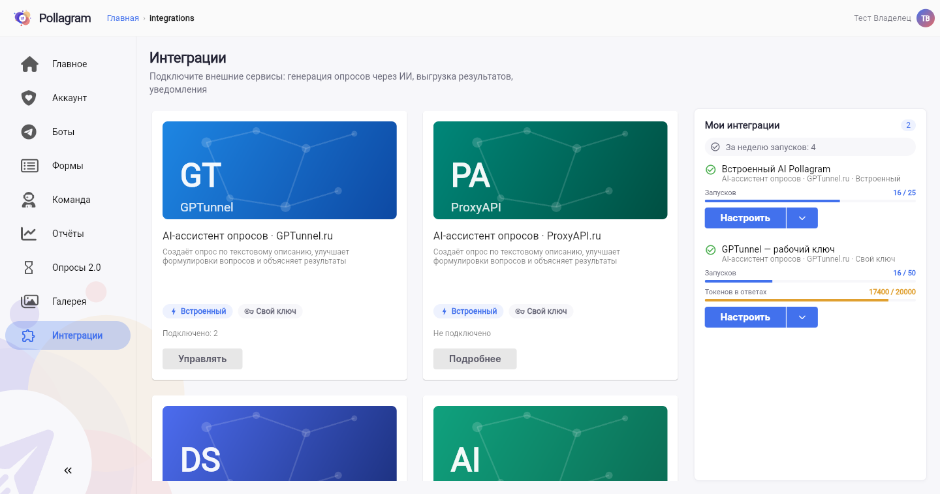Viewport: 940px width, 494px height.
Task: Click Настроить for Встроенный AI Pollagram
Action: point(745,218)
